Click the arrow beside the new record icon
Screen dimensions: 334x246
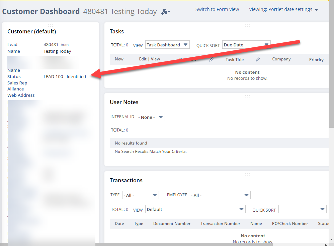click(x=169, y=12)
